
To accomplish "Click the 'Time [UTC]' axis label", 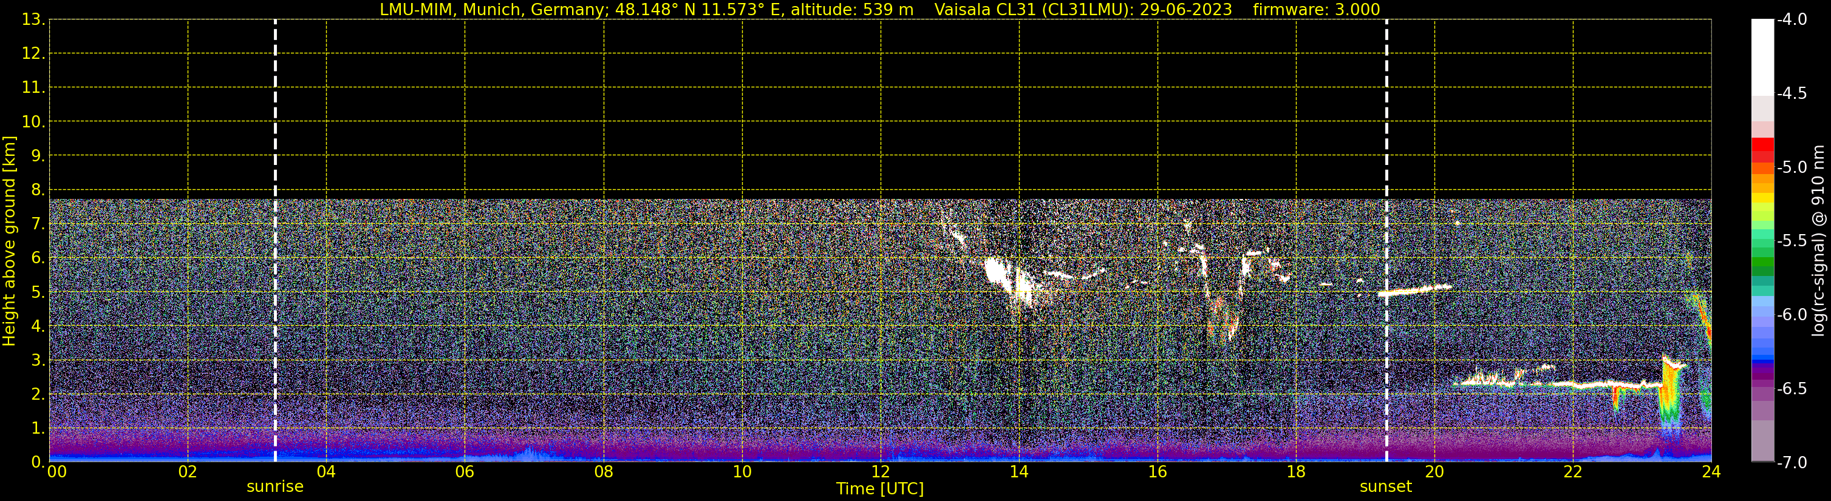I will pyautogui.click(x=880, y=489).
